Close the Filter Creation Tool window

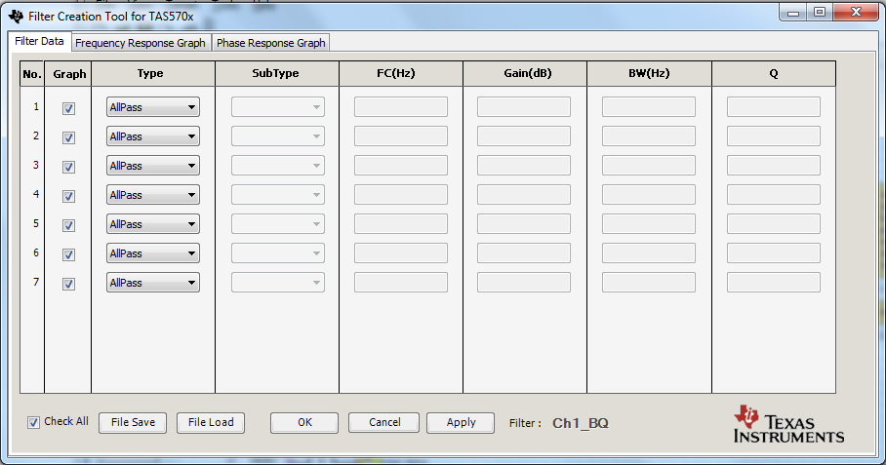click(x=856, y=13)
